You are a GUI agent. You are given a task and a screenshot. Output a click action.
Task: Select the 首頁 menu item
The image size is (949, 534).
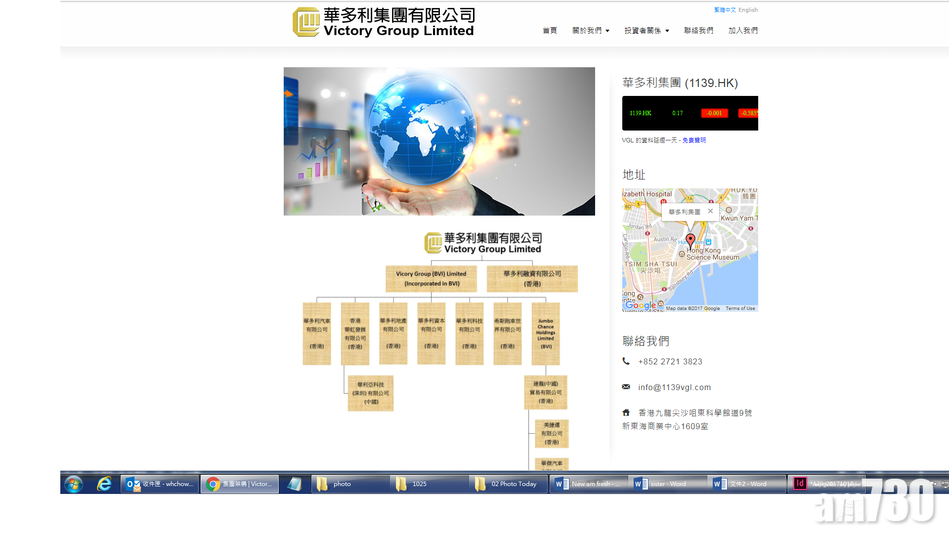click(549, 30)
